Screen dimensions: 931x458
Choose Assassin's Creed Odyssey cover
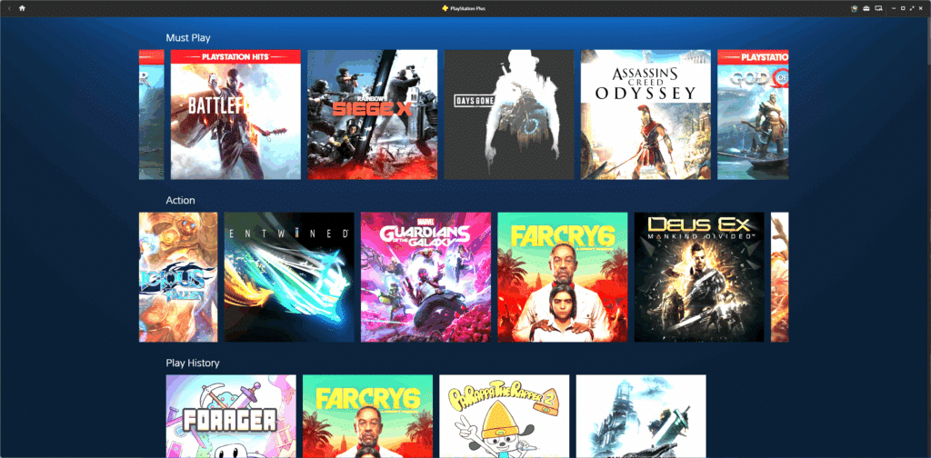(x=646, y=114)
